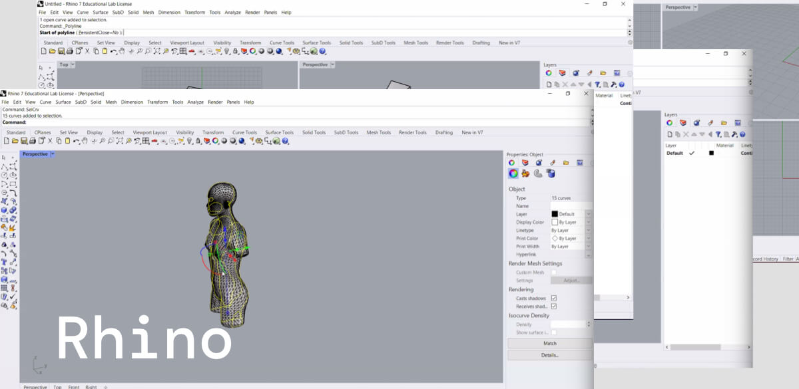Click padlock Lock icon in front window toolbar

[x=198, y=141]
